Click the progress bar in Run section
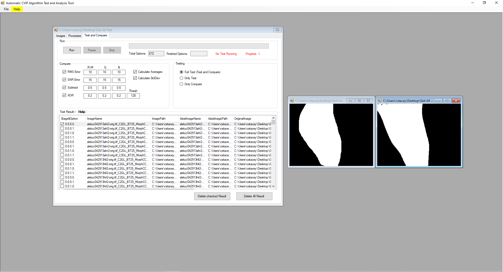 [x=199, y=46]
